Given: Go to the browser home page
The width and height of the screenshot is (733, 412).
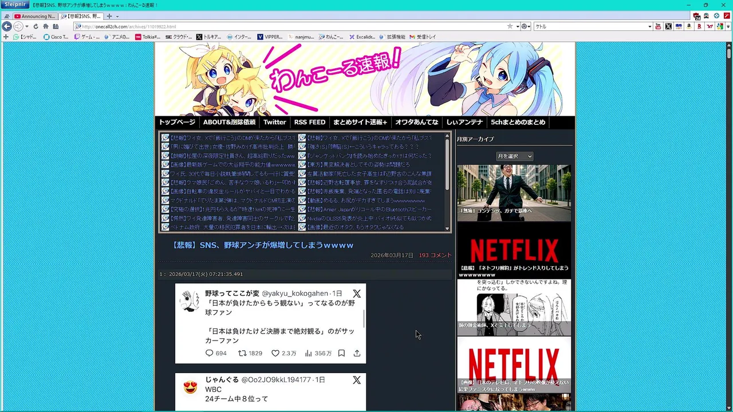Looking at the screenshot, I should [x=46, y=26].
